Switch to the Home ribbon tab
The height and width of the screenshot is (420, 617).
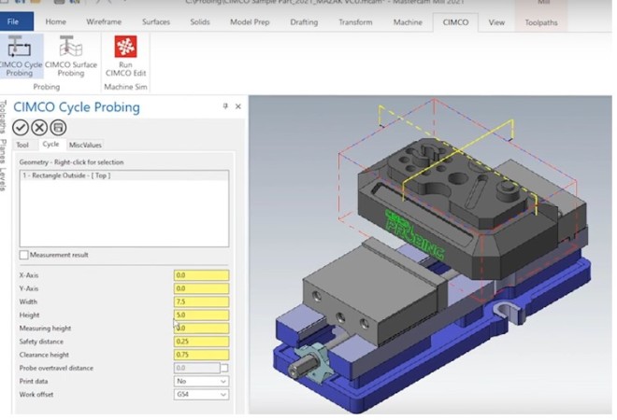[x=55, y=22]
